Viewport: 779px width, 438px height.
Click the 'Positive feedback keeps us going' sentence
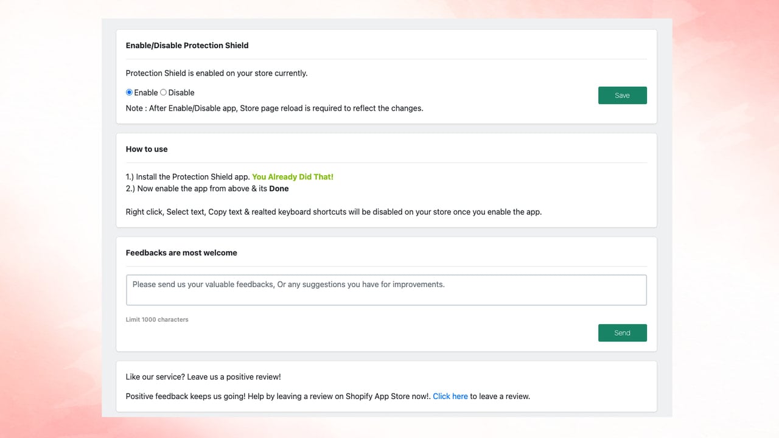pos(278,396)
